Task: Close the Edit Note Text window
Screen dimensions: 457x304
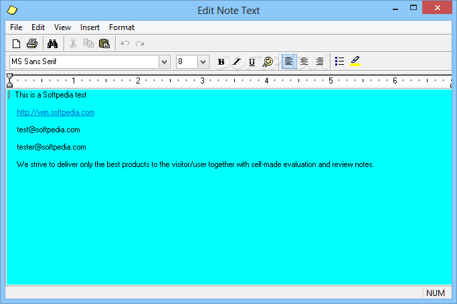Action: coord(437,8)
